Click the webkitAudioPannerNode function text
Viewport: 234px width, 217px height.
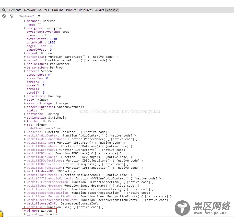82,139
